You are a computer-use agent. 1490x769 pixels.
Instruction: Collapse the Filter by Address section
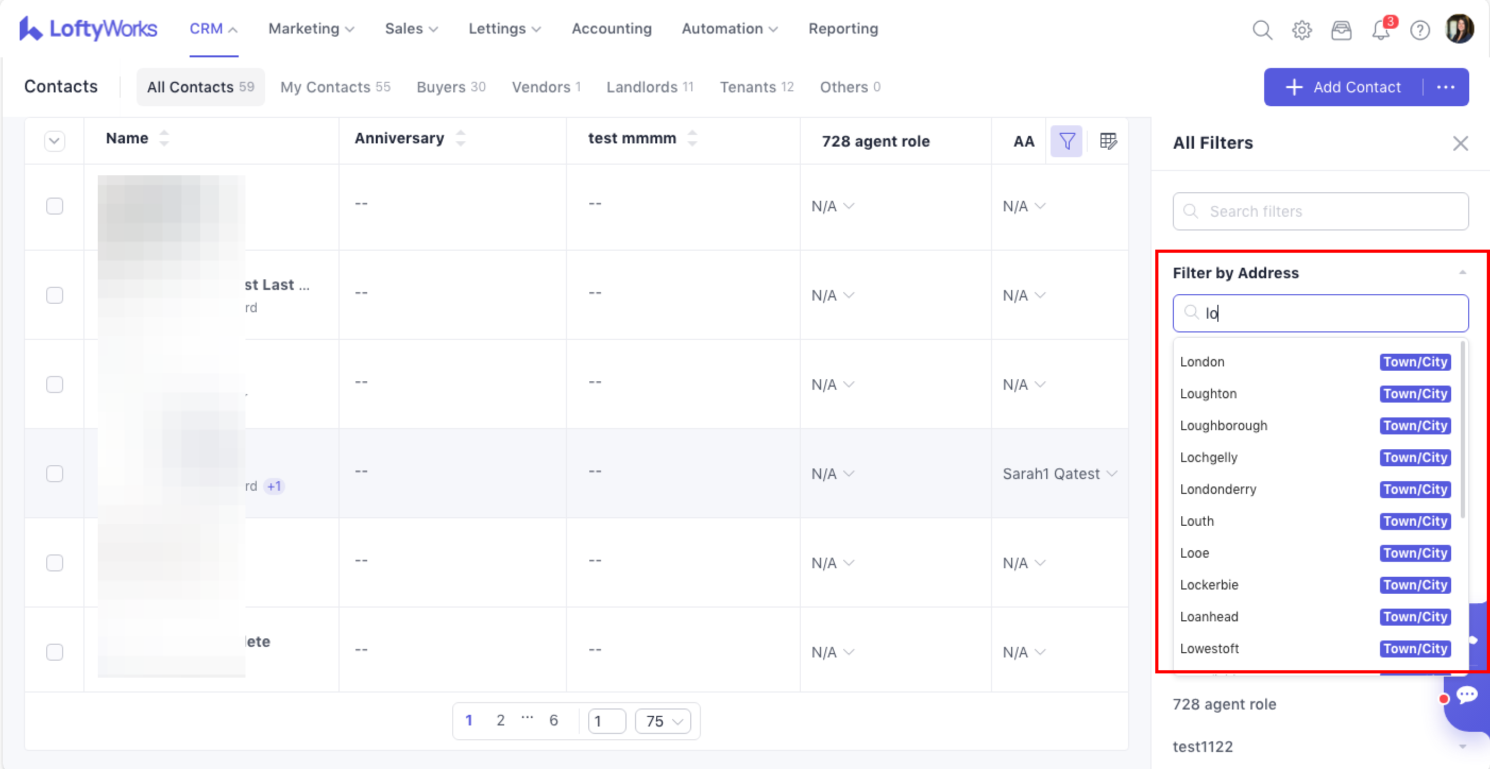pos(1462,272)
